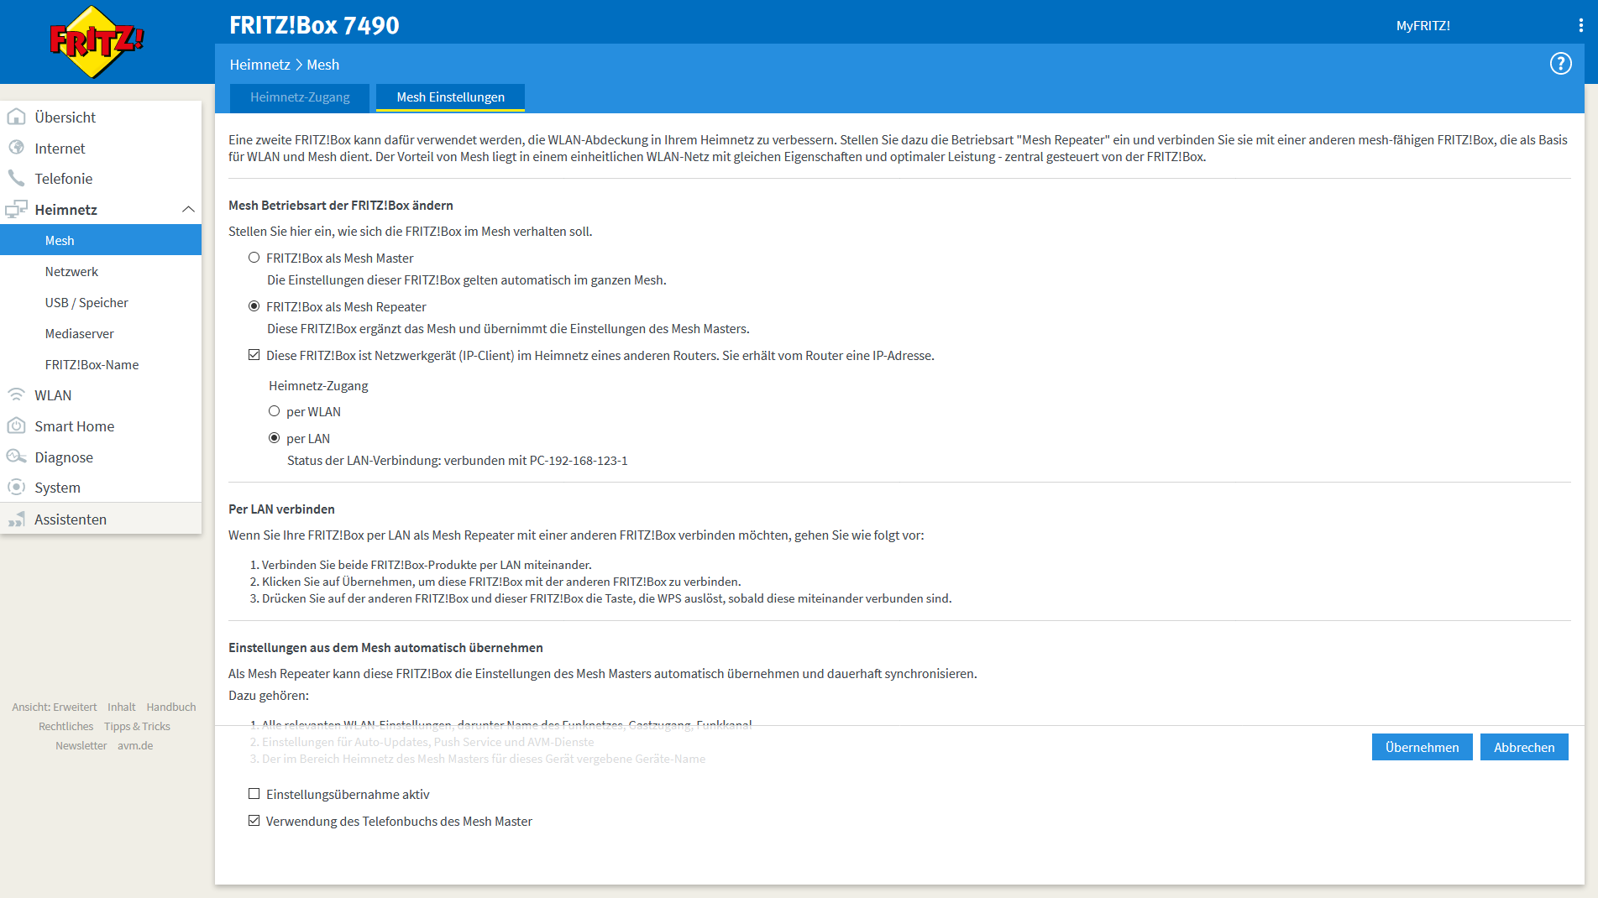Click the Internet globe icon
The width and height of the screenshot is (1598, 898).
(16, 148)
